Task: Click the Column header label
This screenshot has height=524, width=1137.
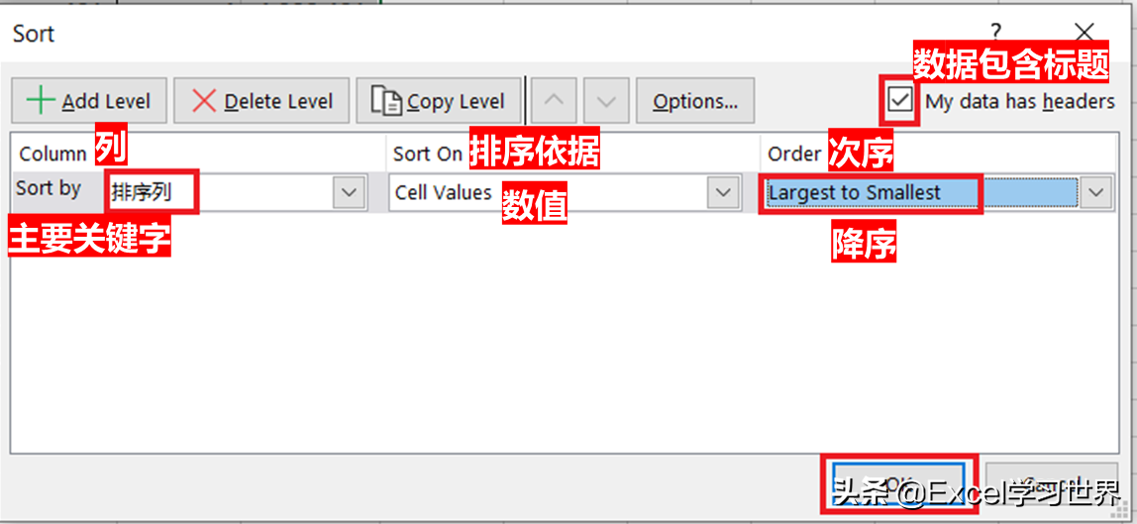Action: (52, 155)
